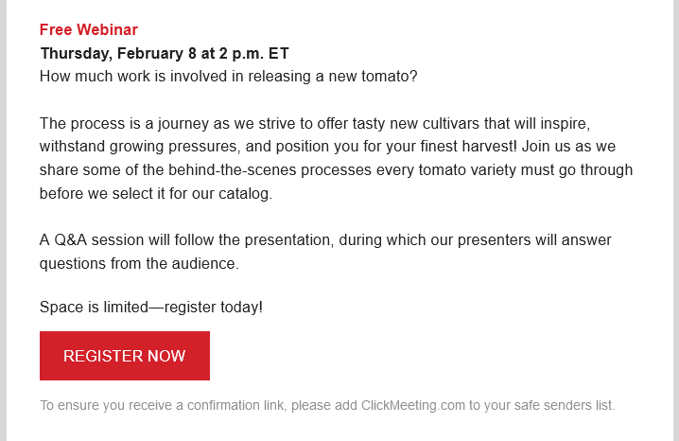Click the word catalog ending the paragraph
Screen dimensions: 679x441
pyautogui.click(x=245, y=193)
